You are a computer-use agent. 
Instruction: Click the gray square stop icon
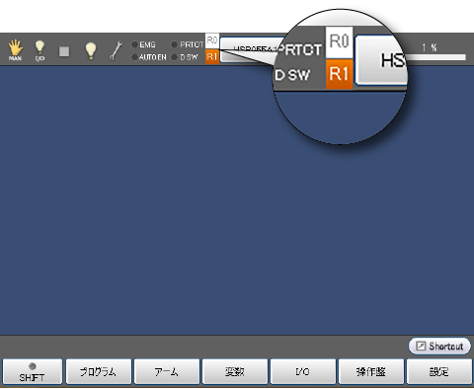(x=64, y=51)
